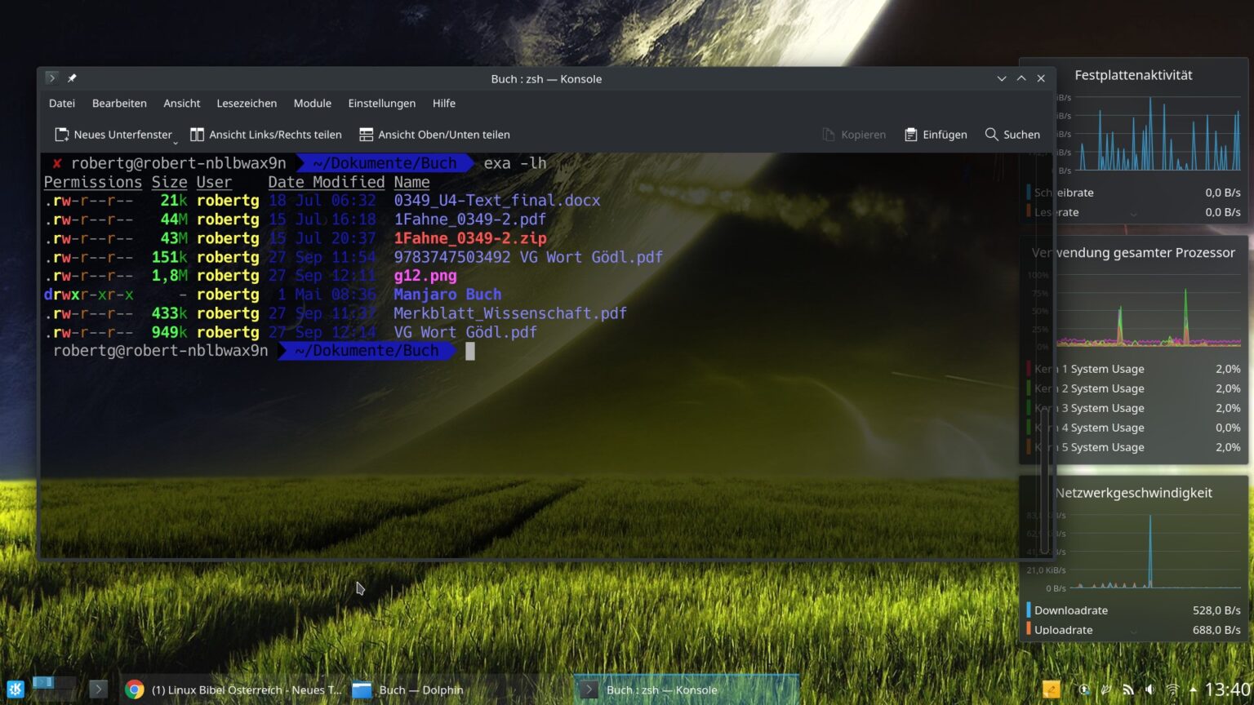
Task: Check the Wi-Fi network status icon
Action: point(1173,689)
